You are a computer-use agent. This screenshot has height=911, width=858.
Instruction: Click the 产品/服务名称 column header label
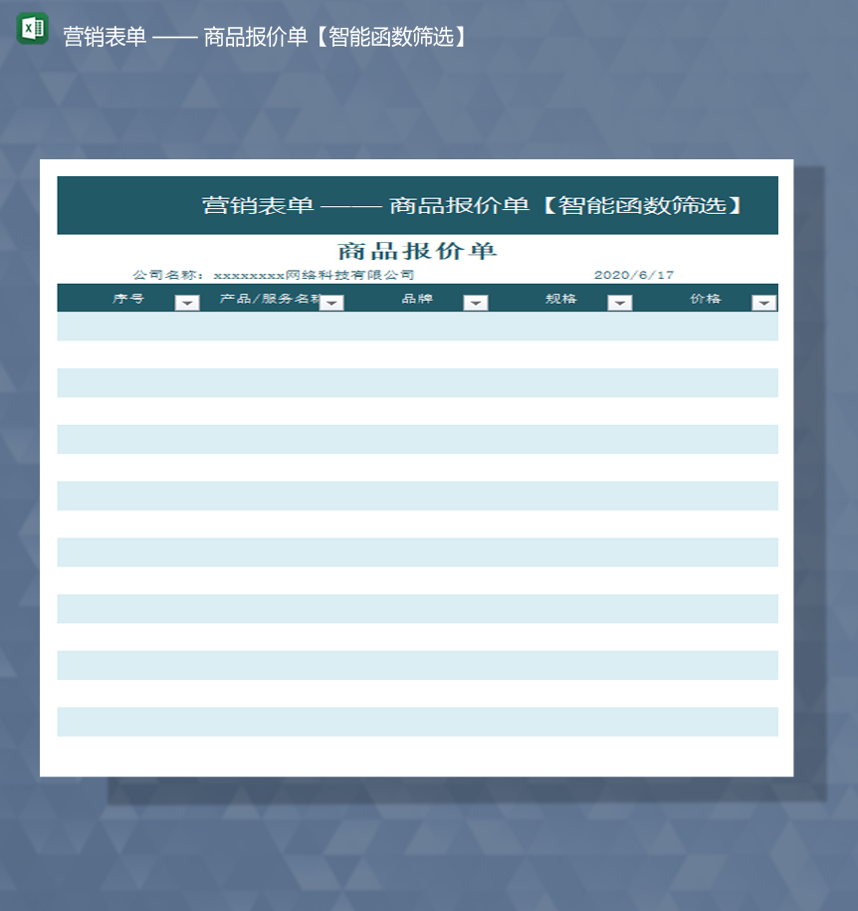[259, 299]
